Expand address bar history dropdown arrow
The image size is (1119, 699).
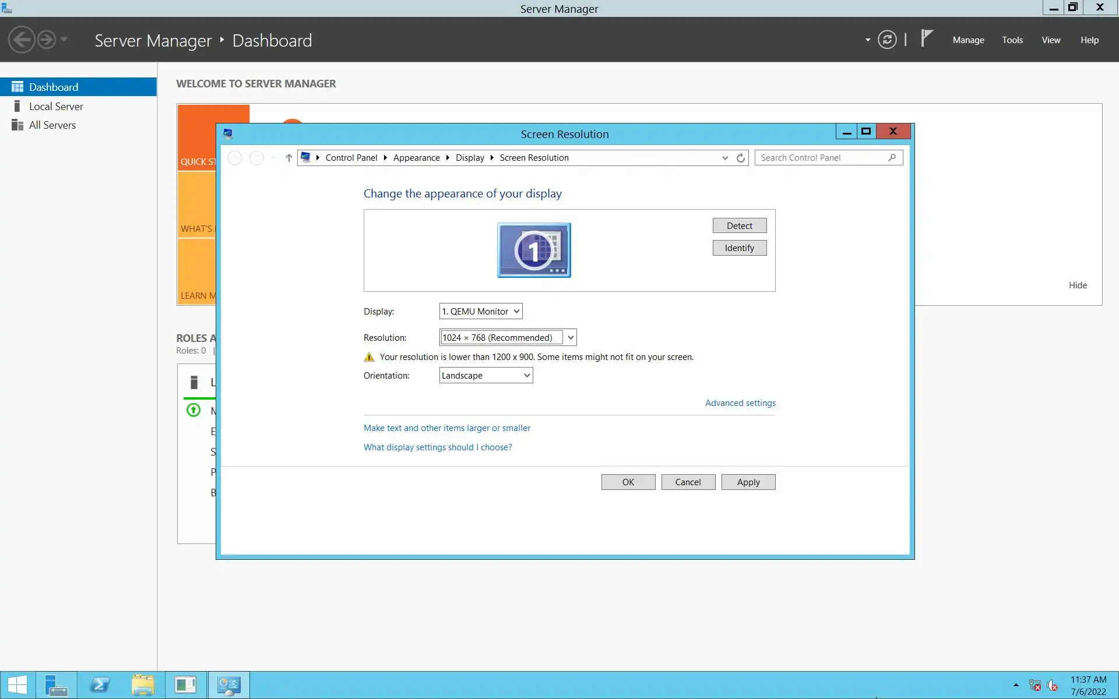[725, 158]
